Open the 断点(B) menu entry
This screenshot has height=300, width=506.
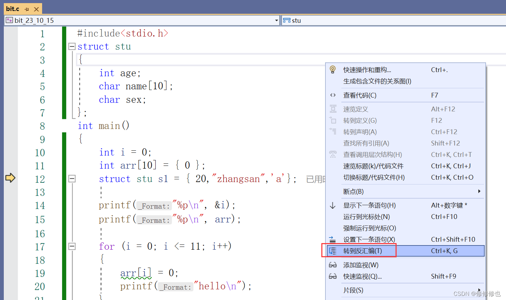point(406,191)
